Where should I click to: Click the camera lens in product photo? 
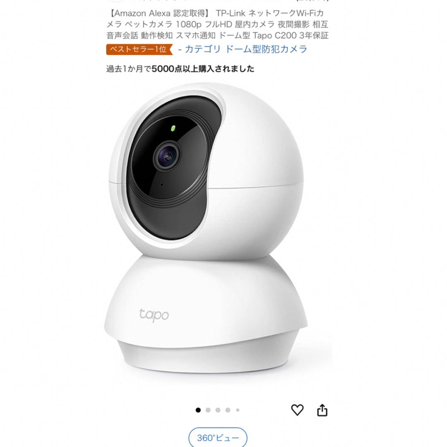point(167,156)
